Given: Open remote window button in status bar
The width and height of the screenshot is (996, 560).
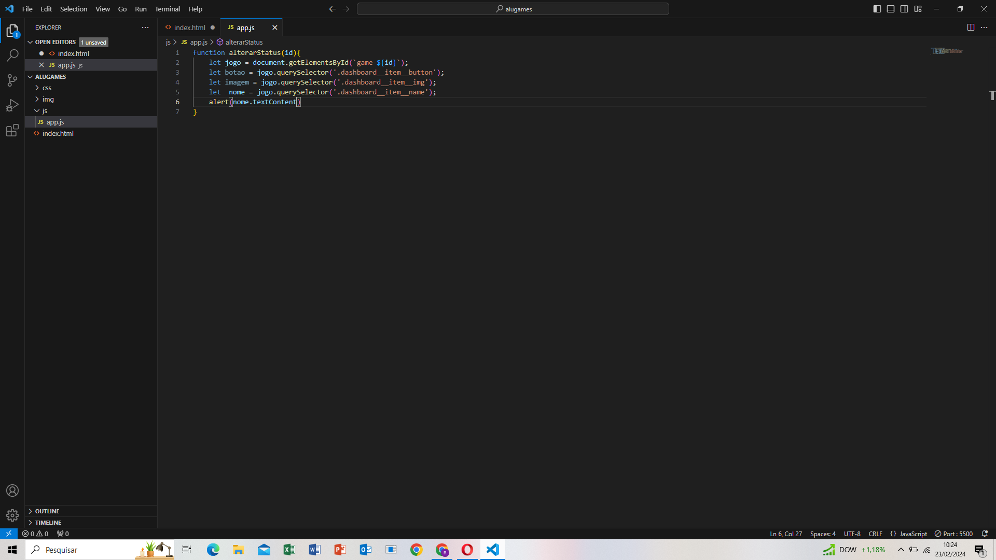Looking at the screenshot, I should click(x=9, y=534).
